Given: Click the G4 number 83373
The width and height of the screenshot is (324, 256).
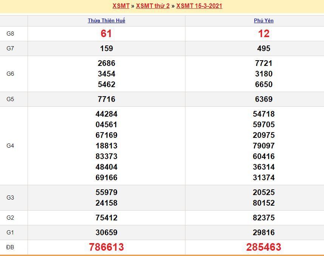Looking at the screenshot, I should pos(106,156).
